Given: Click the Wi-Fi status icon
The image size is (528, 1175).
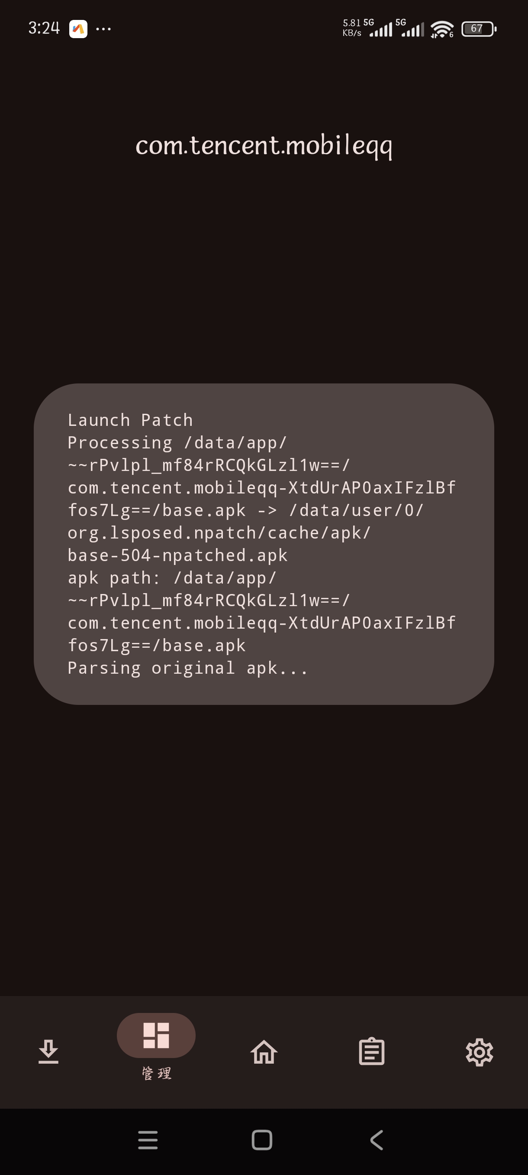Looking at the screenshot, I should tap(442, 29).
